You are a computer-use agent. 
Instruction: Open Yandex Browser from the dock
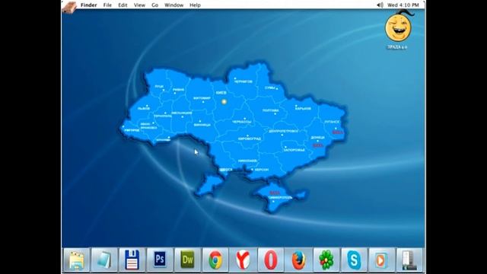pos(243,260)
